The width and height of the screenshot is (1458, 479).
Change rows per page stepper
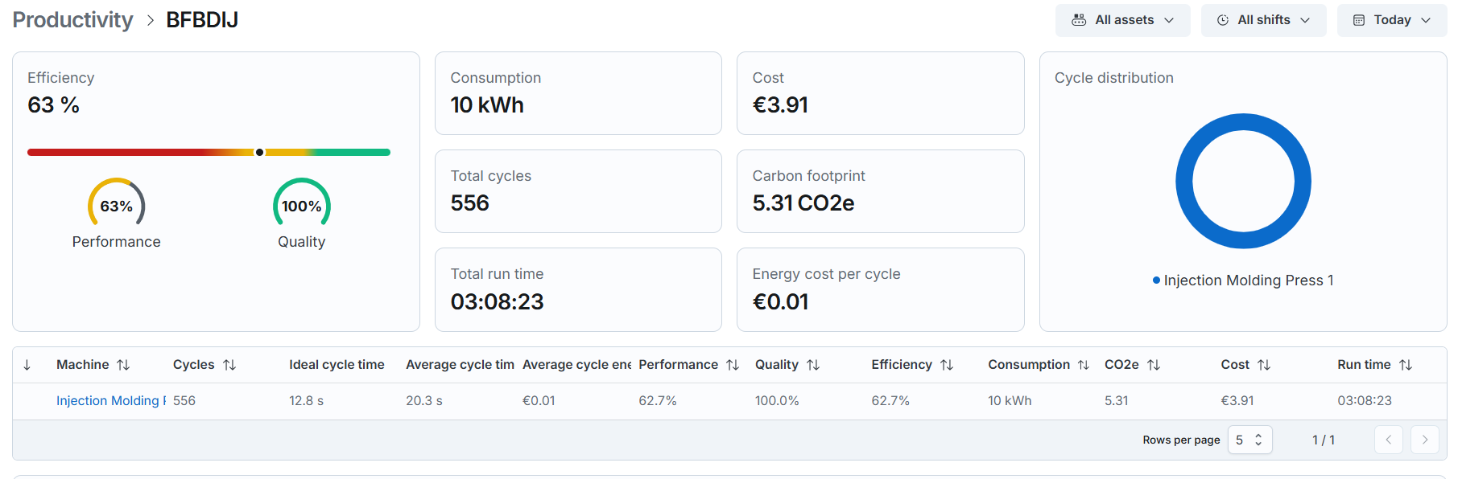click(x=1249, y=440)
